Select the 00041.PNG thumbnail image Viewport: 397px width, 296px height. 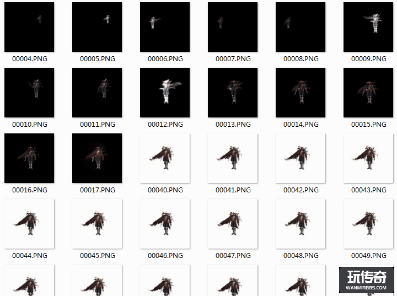tap(233, 158)
